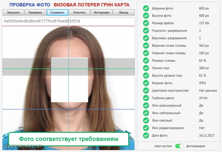Click check icon beside Глубина цвета
222x152 pixels.
click(x=146, y=98)
